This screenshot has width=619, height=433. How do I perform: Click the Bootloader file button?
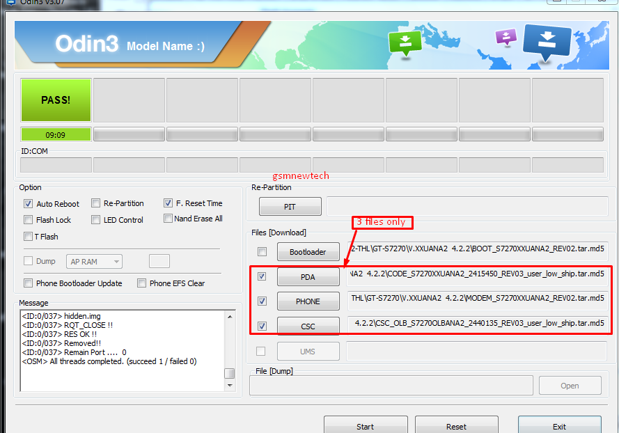point(308,251)
